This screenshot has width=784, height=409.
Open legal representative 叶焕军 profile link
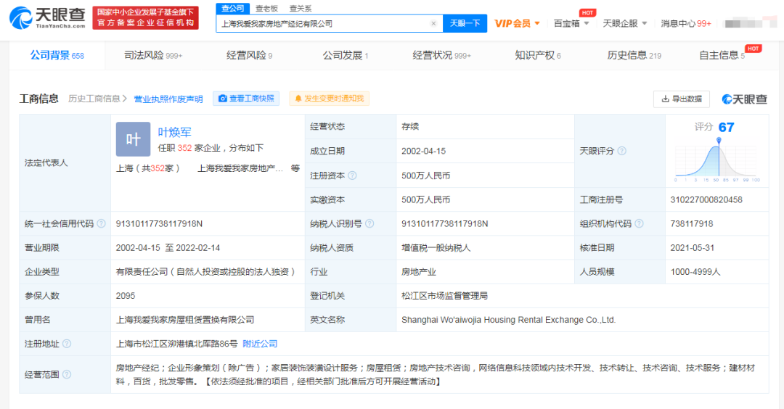click(174, 132)
